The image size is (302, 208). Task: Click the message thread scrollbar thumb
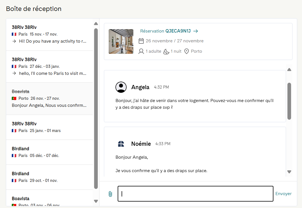point(289,101)
